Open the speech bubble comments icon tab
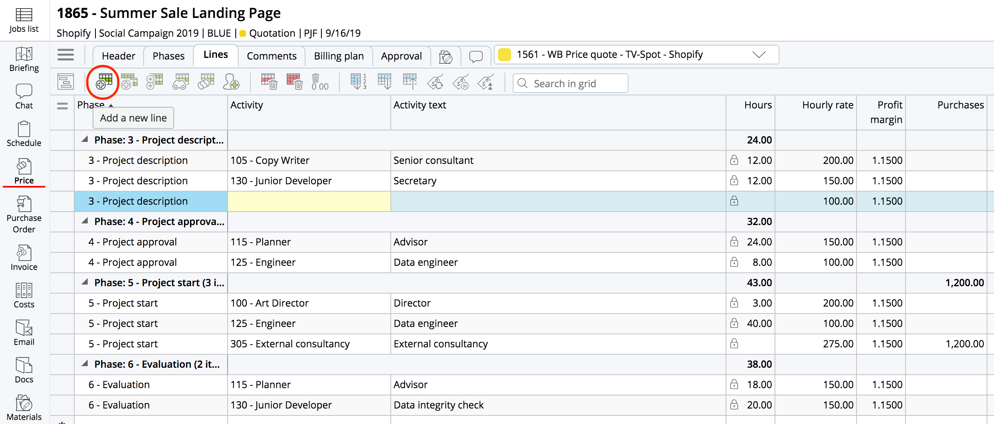 click(x=476, y=56)
